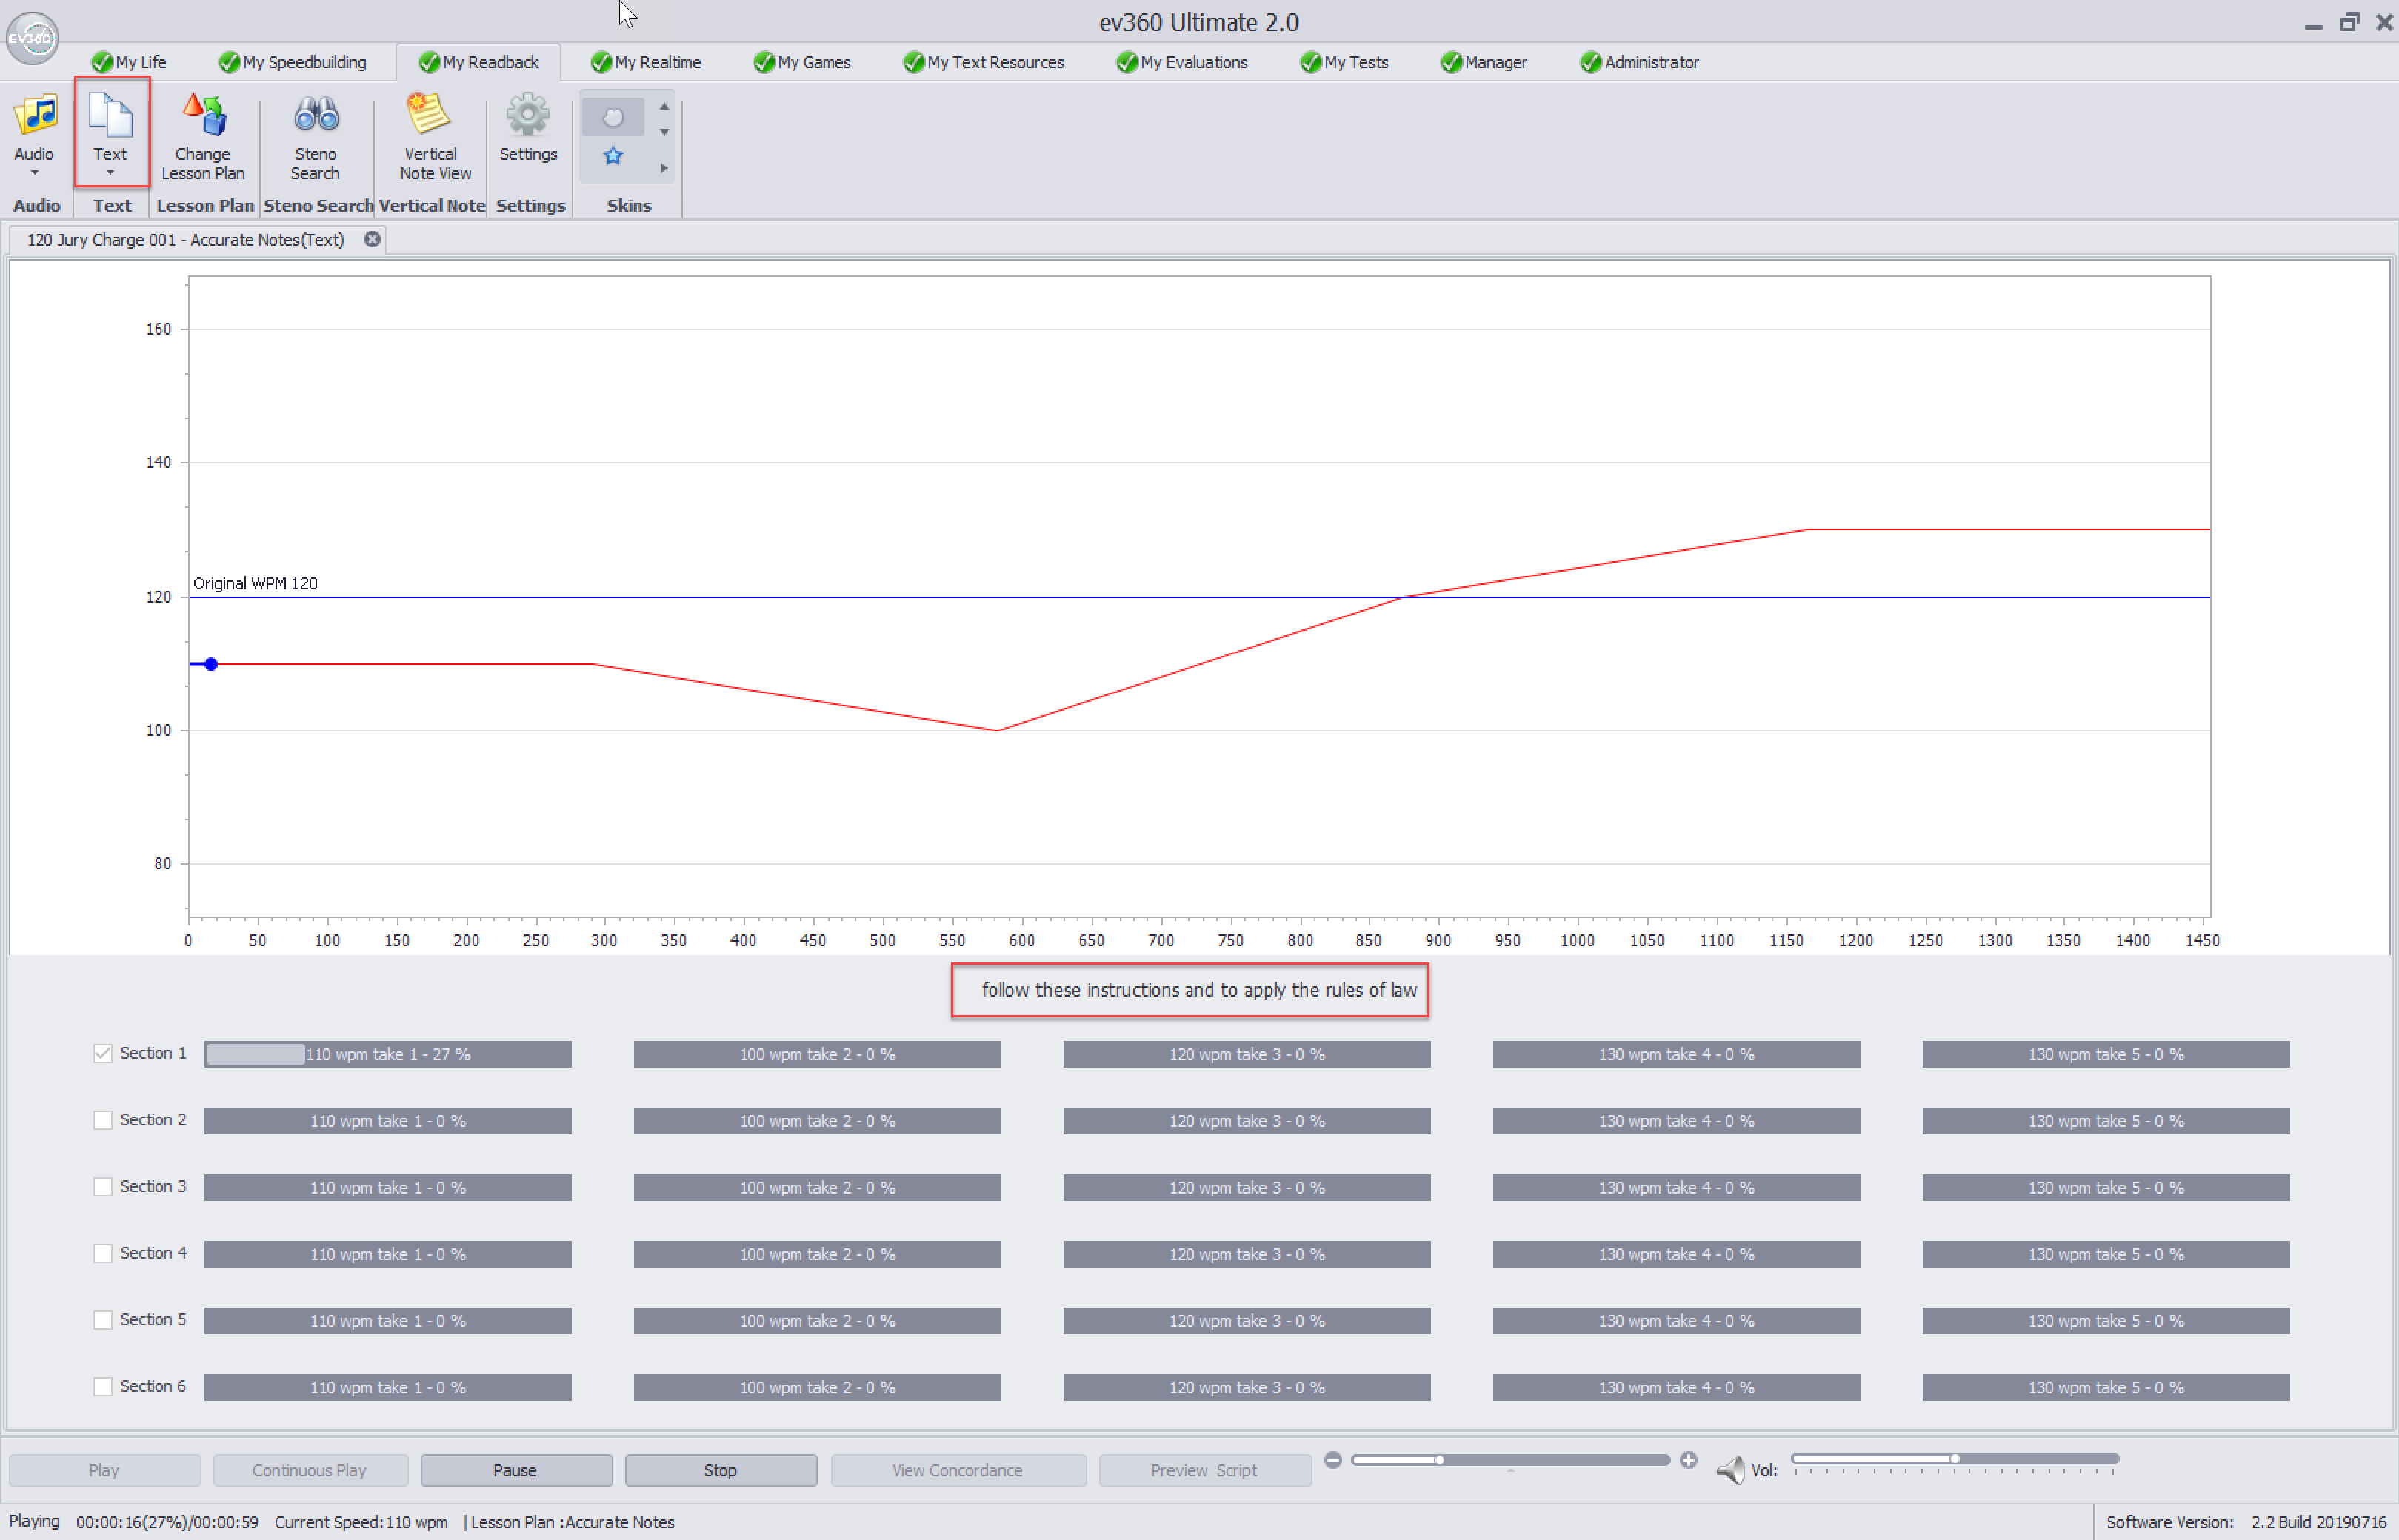2399x1540 pixels.
Task: Click the Play button
Action: point(104,1470)
